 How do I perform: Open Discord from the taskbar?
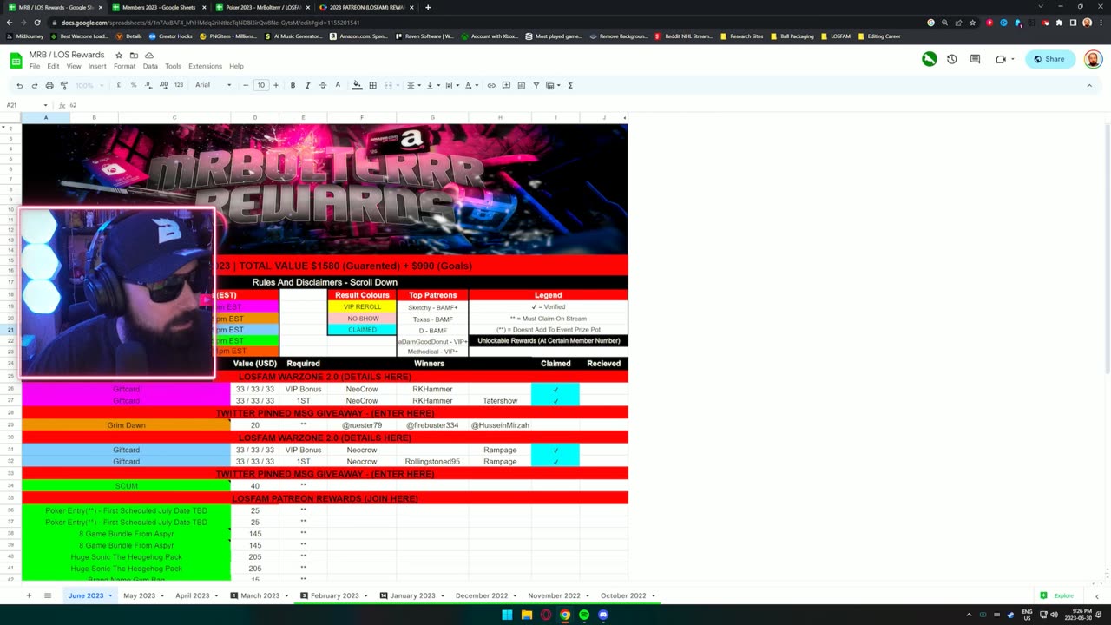pyautogui.click(x=603, y=615)
